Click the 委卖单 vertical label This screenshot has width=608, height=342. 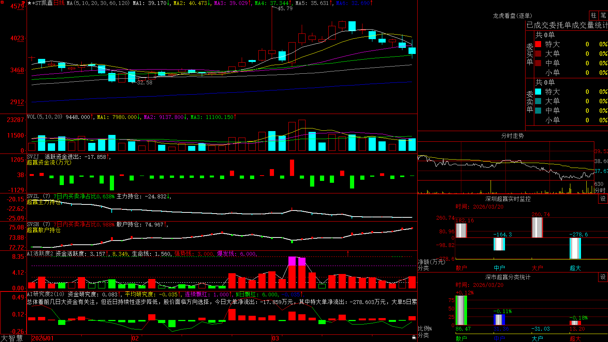530,101
